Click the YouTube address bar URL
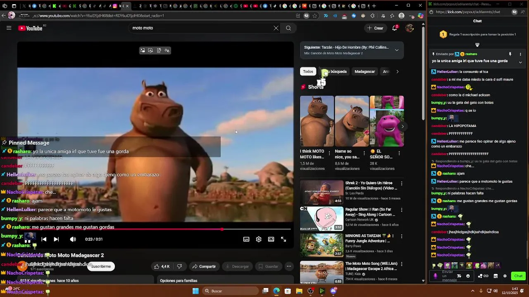This screenshot has height=297, width=529. tap(98, 16)
